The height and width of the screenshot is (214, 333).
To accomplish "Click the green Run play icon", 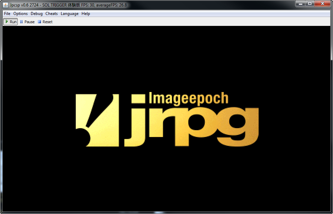I will click(7, 21).
